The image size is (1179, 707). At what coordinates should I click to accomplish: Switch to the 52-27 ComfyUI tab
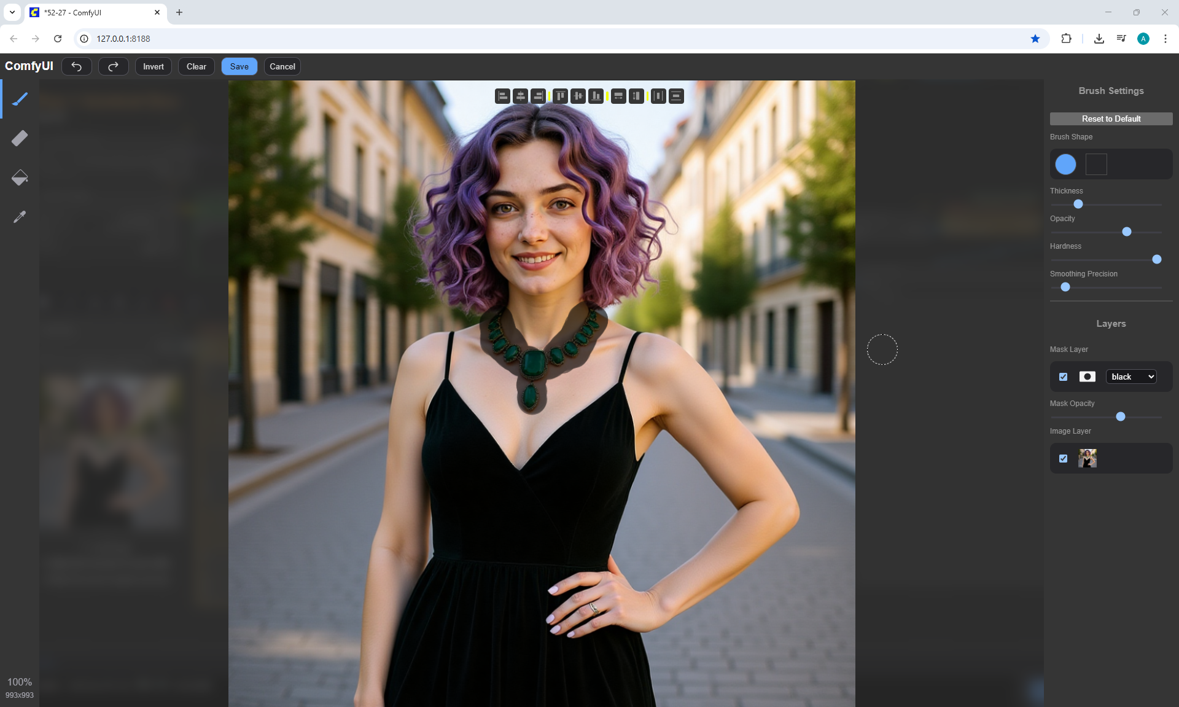pos(92,12)
